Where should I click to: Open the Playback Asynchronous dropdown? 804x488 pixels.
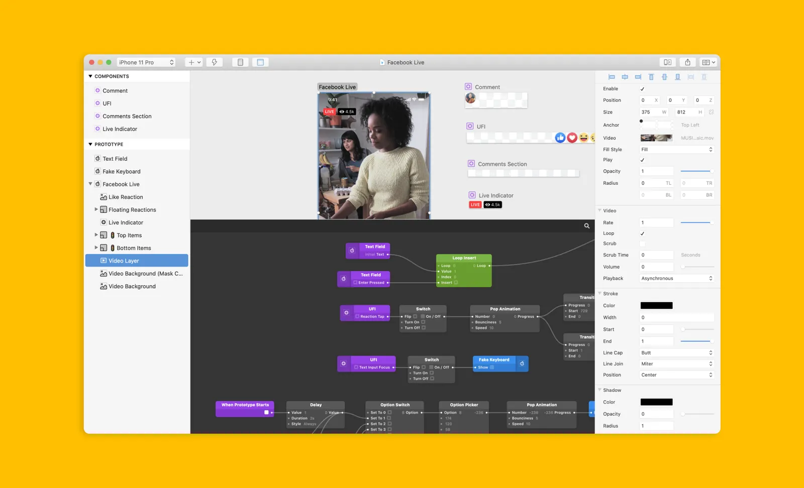[x=677, y=278]
